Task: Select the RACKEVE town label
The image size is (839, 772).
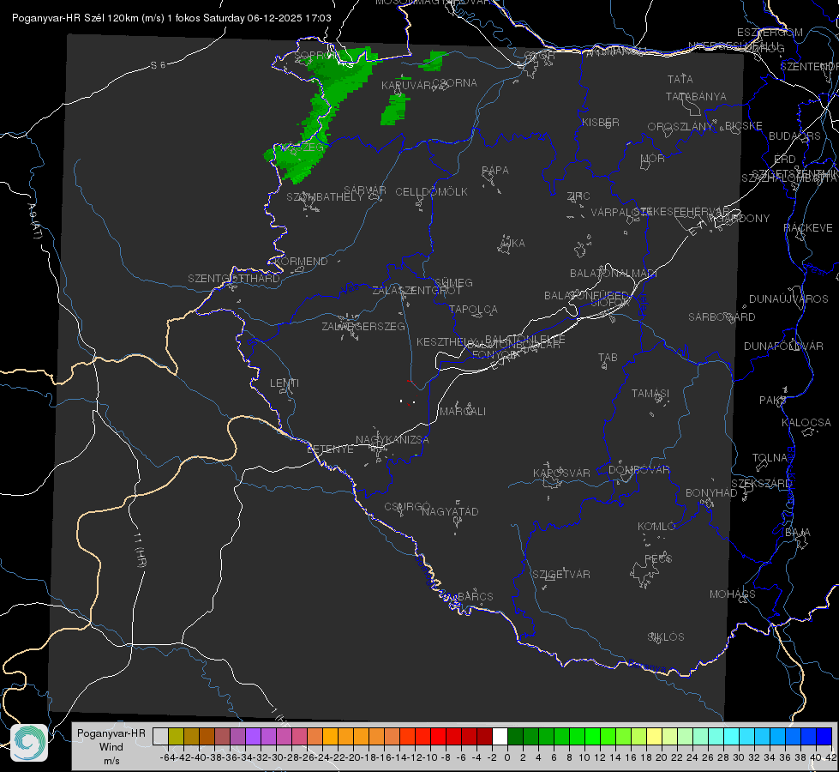Action: click(x=808, y=228)
